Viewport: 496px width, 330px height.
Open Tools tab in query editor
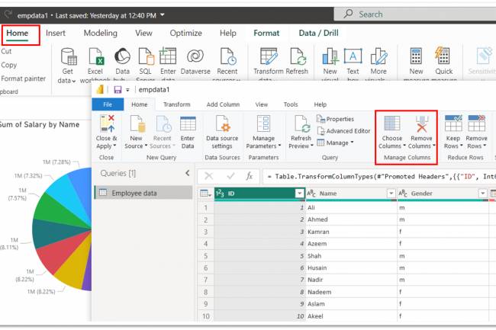point(291,104)
